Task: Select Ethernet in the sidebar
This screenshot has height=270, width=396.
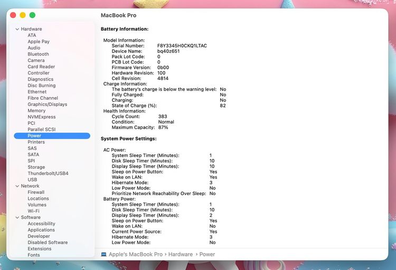Action: coord(37,92)
